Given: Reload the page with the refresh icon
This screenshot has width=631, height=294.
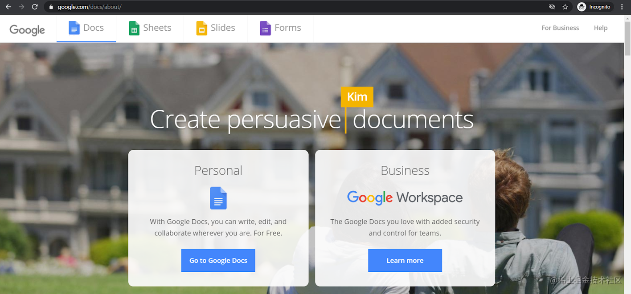Looking at the screenshot, I should pyautogui.click(x=35, y=7).
